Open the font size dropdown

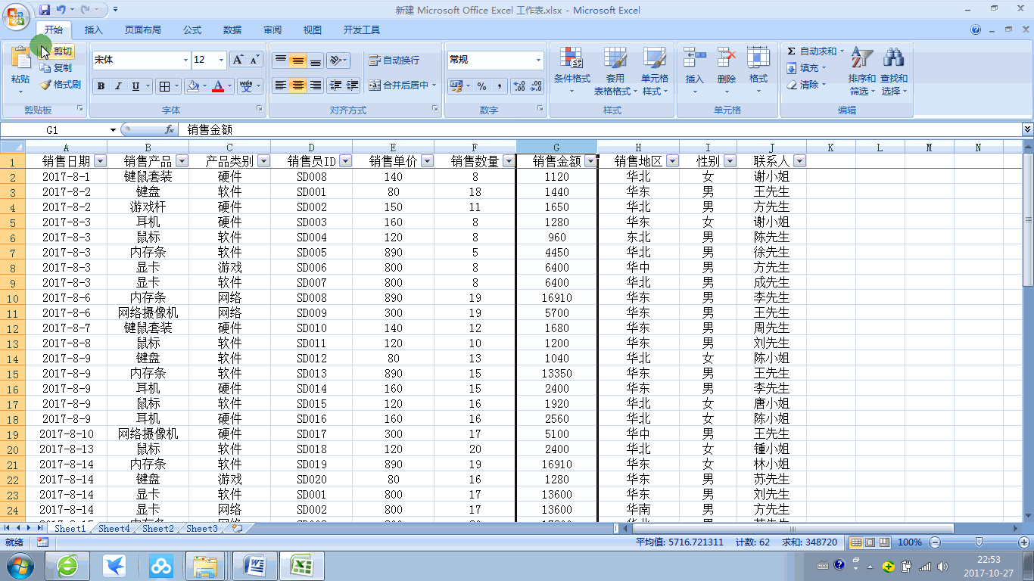pos(220,60)
